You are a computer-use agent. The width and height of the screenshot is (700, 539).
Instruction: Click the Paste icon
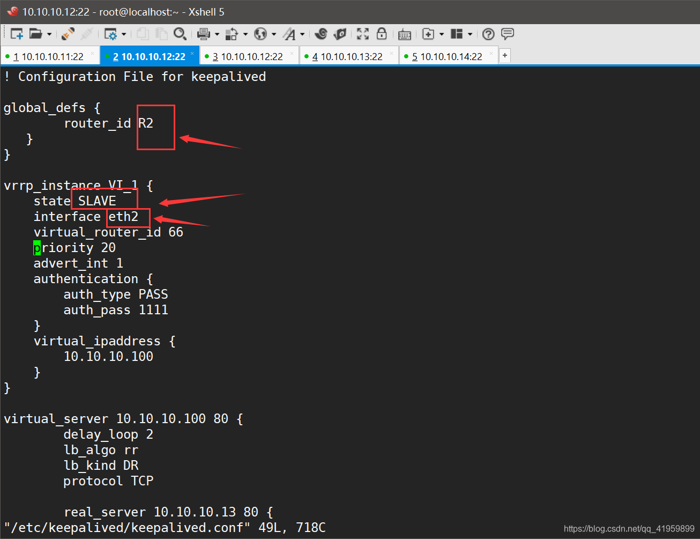(161, 34)
